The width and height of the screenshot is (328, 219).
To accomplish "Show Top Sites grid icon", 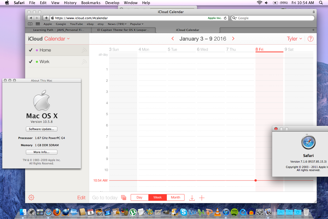I will click(38, 24).
